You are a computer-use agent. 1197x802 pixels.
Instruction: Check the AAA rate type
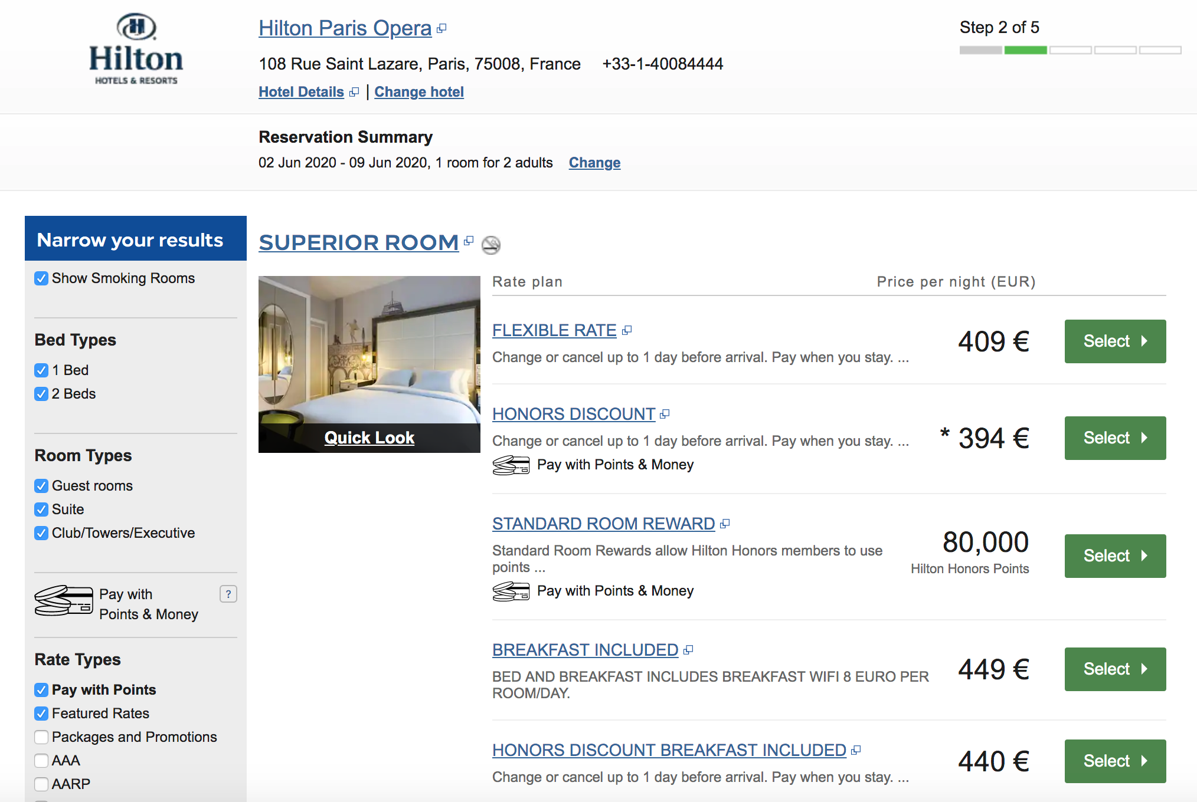(x=41, y=761)
